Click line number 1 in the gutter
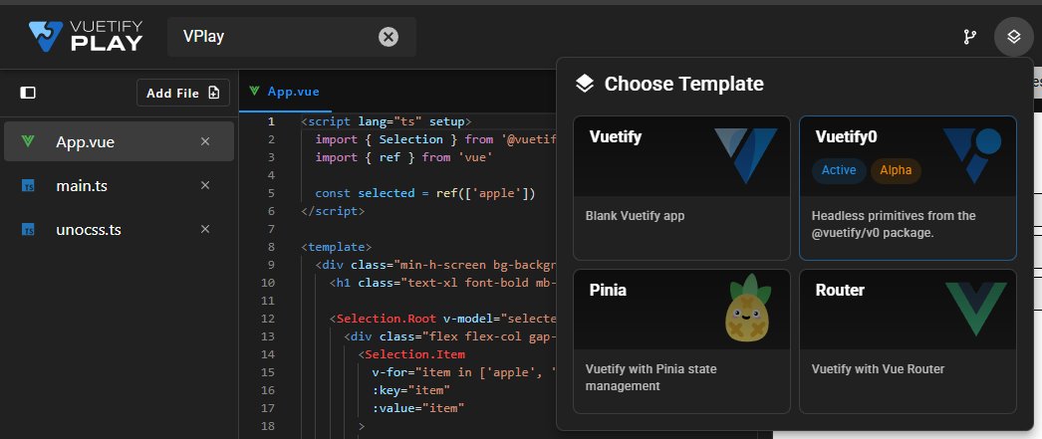 click(x=271, y=121)
